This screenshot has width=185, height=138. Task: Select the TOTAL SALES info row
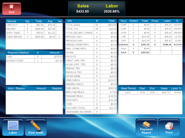(x=91, y=25)
